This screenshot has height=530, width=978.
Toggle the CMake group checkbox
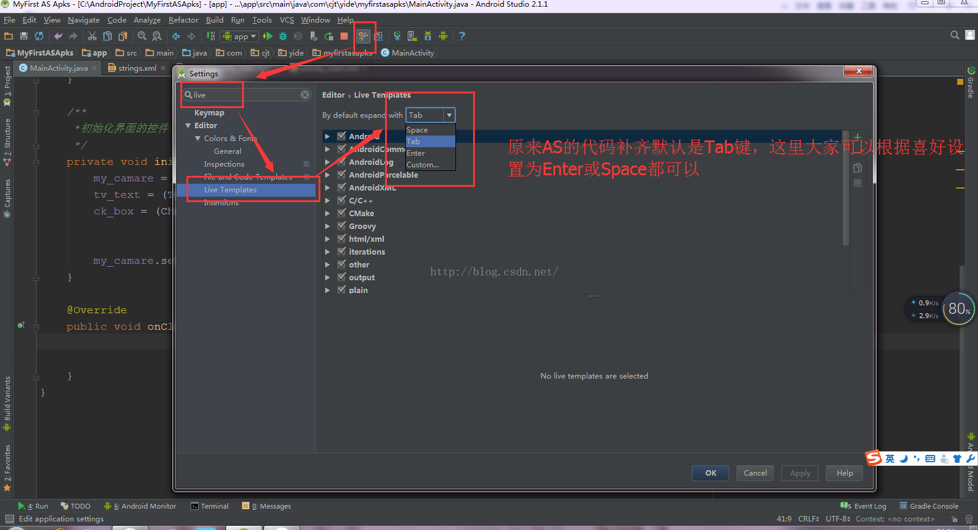click(342, 213)
